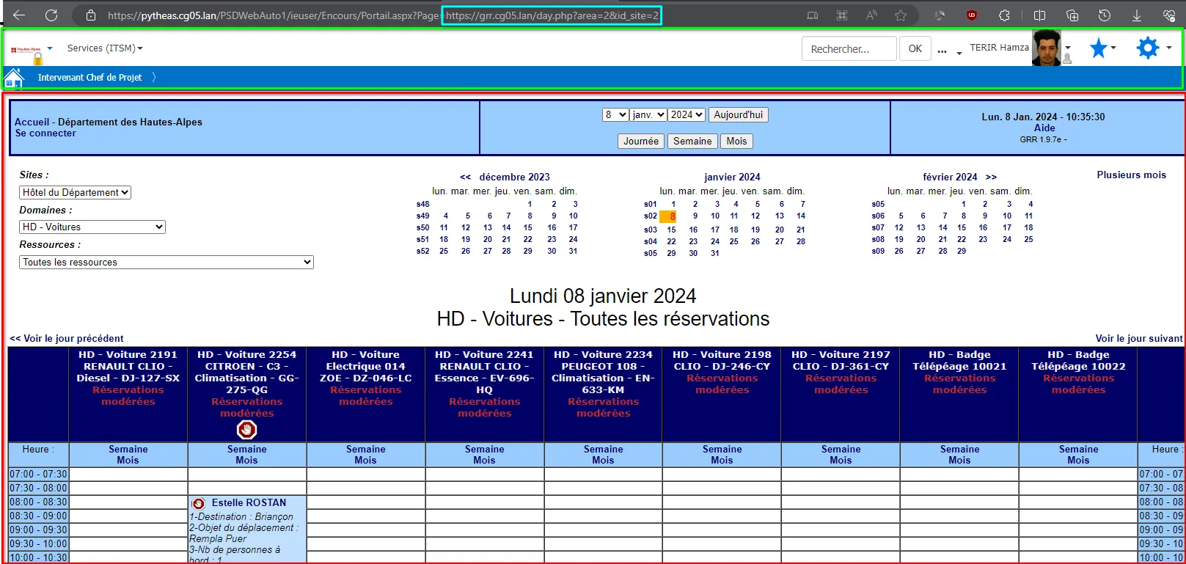Expand the Services (ITSM) menu
1186x564 pixels.
105,48
